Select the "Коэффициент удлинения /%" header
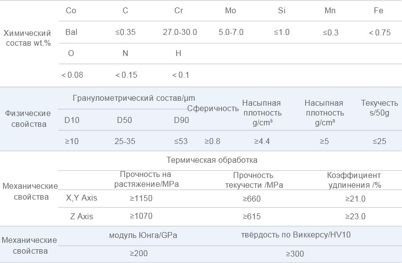This screenshot has height=263, width=402. (354, 180)
